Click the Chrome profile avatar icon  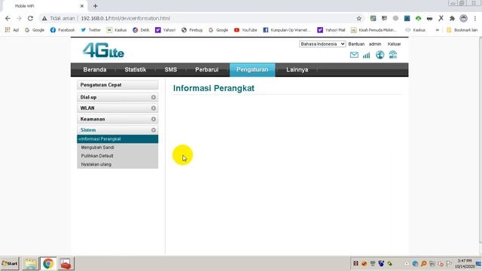(x=464, y=18)
